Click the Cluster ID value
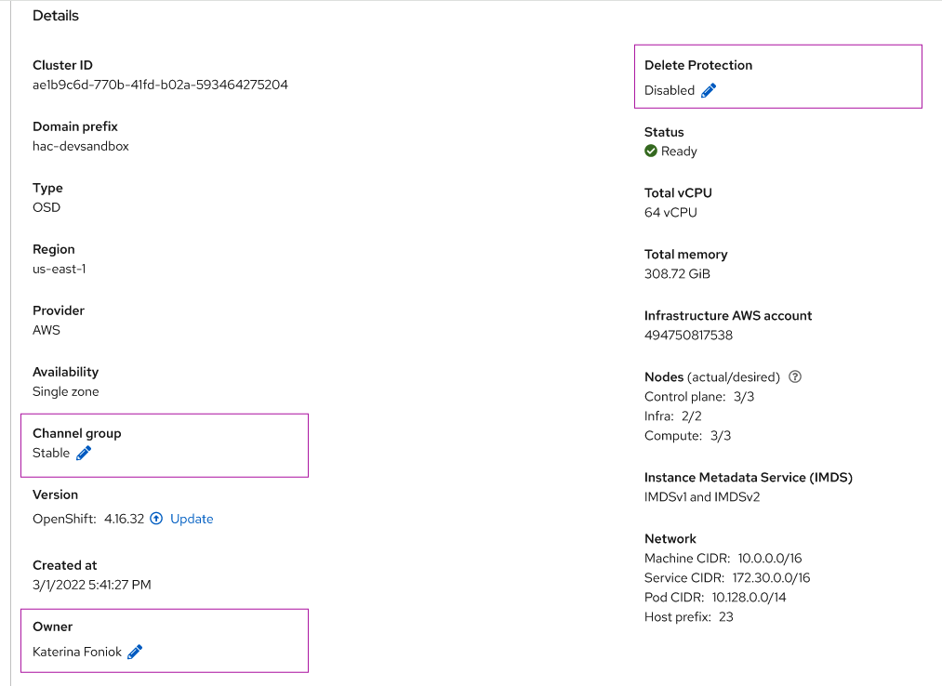 click(x=160, y=85)
